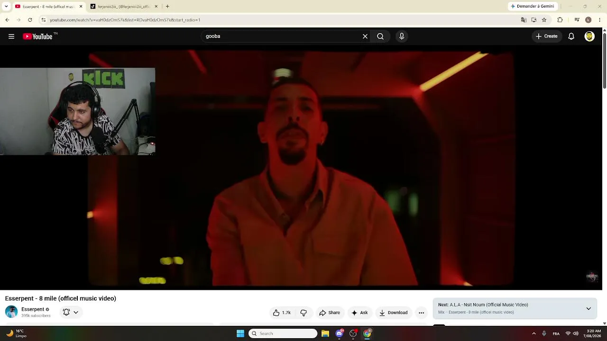The height and width of the screenshot is (341, 607).
Task: Open the YouTube account avatar menu
Action: [589, 36]
